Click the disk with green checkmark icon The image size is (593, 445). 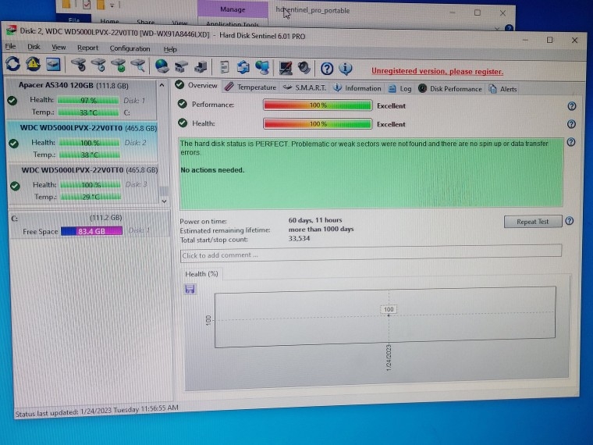point(119,66)
